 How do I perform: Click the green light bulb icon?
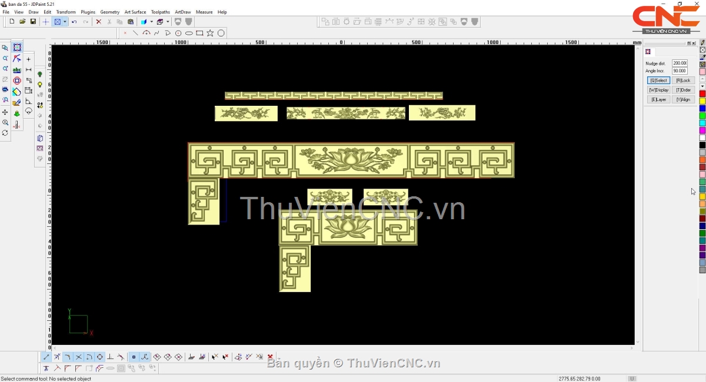click(40, 75)
